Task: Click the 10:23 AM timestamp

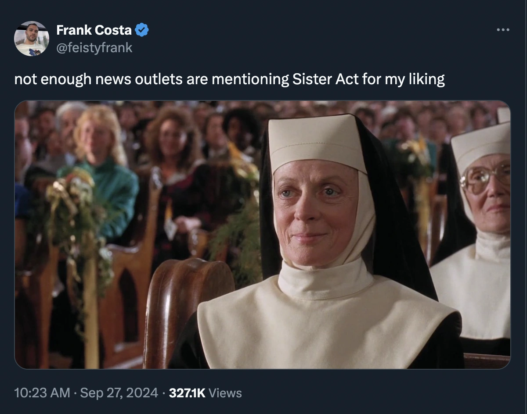Action: [x=42, y=393]
